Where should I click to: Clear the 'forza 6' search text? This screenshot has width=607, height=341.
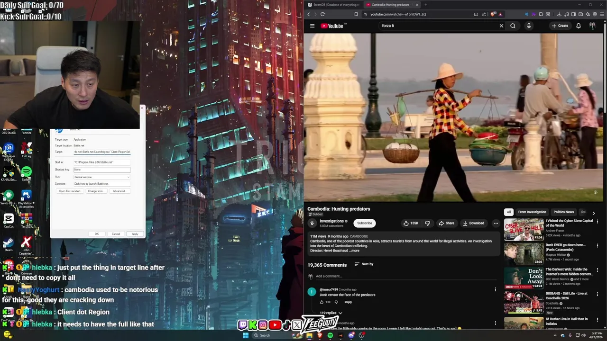pyautogui.click(x=501, y=26)
